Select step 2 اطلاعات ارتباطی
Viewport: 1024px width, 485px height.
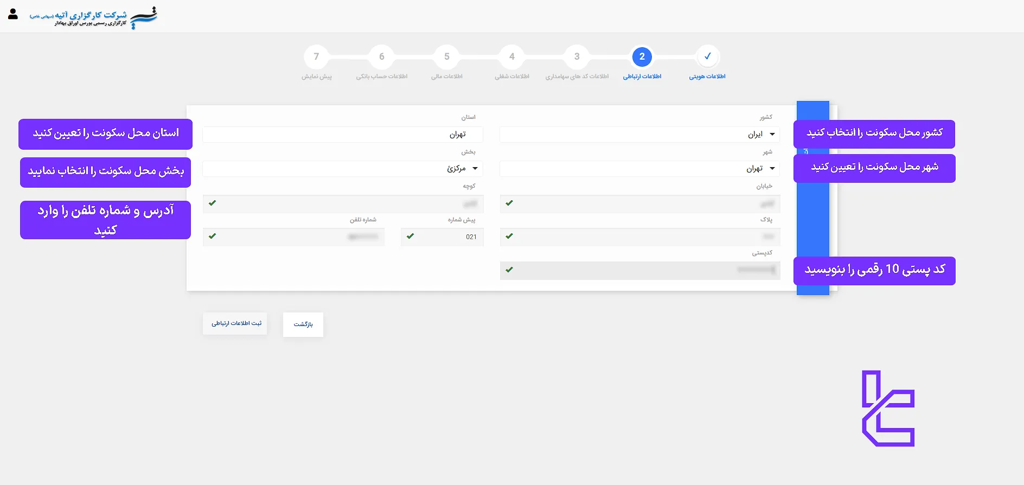click(x=642, y=56)
